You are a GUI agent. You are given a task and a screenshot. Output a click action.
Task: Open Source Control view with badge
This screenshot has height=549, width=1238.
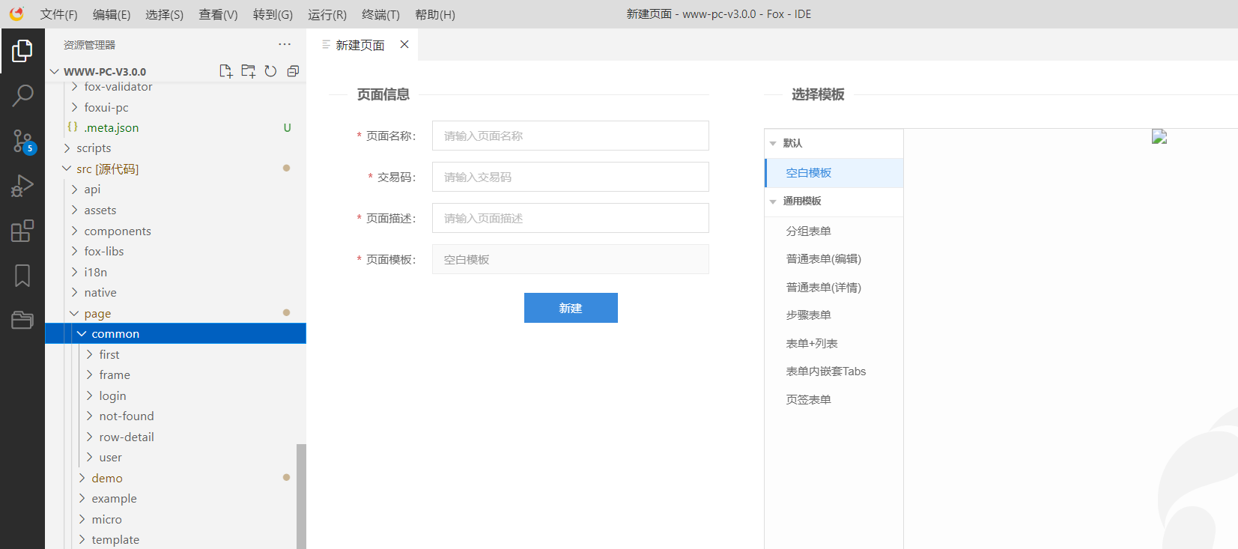pos(22,141)
